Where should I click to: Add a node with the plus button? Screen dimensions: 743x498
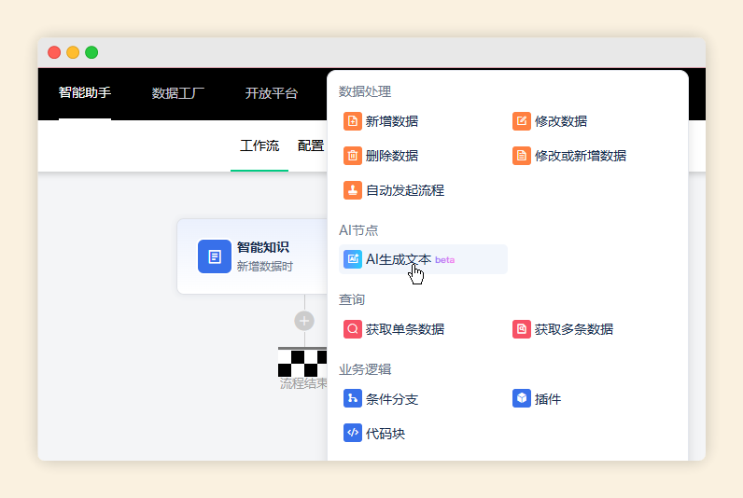(304, 321)
